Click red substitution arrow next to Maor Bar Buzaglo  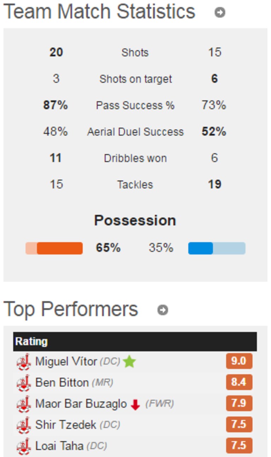[135, 404]
